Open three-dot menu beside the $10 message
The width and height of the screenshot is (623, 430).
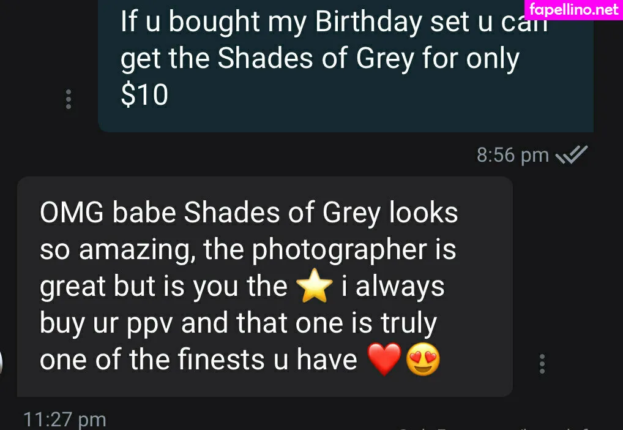[69, 99]
